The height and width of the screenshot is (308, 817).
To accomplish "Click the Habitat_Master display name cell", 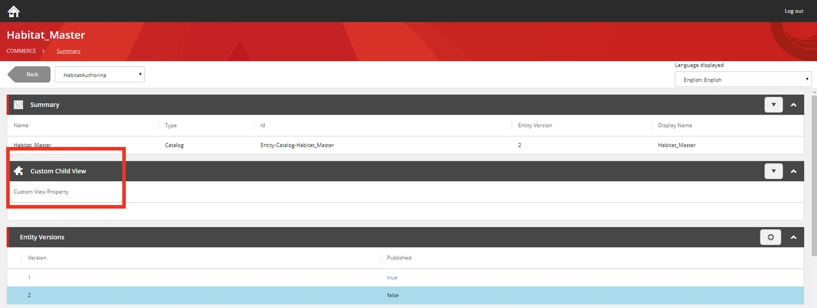I will pyautogui.click(x=677, y=145).
